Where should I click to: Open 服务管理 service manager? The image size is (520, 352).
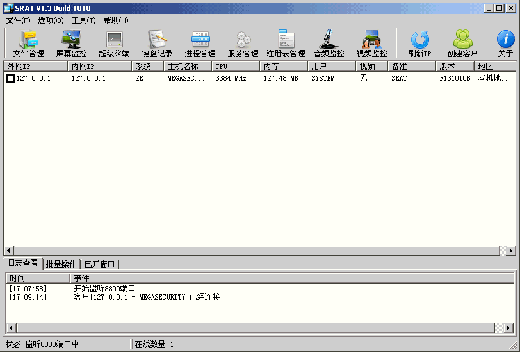tap(243, 44)
